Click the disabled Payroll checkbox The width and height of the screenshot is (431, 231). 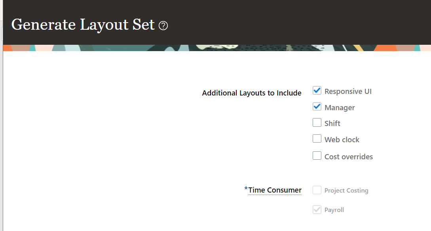pyautogui.click(x=317, y=209)
